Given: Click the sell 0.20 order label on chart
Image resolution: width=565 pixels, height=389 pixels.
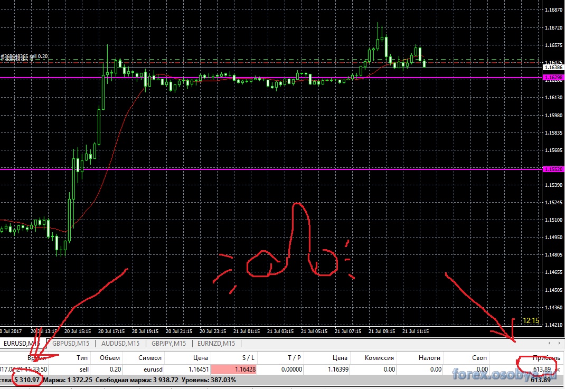Looking at the screenshot, I should 24,56.
